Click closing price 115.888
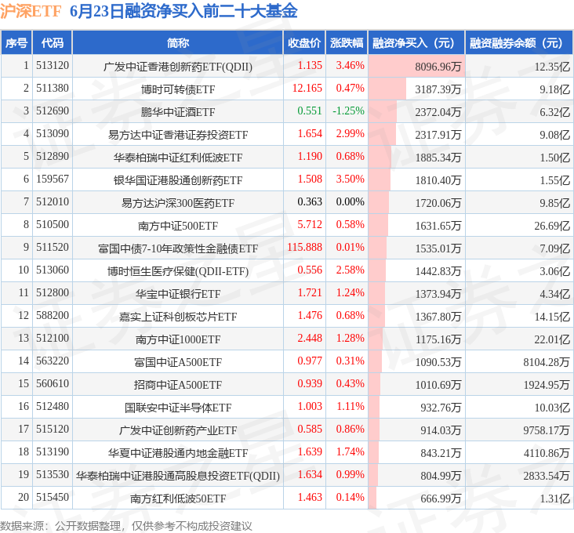574x533 pixels. pyautogui.click(x=304, y=247)
